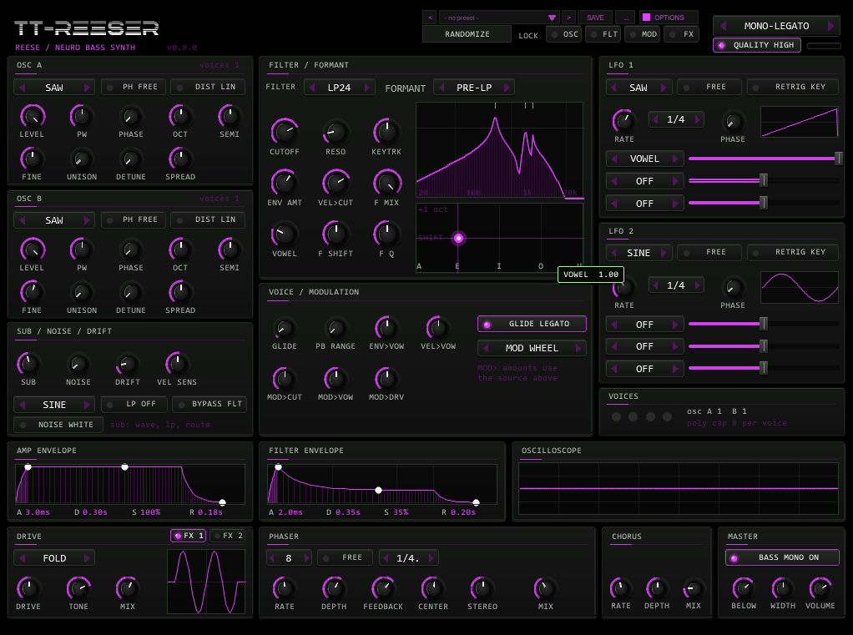Click the LFO 1 RATE knob
The image size is (853, 635).
(x=624, y=121)
